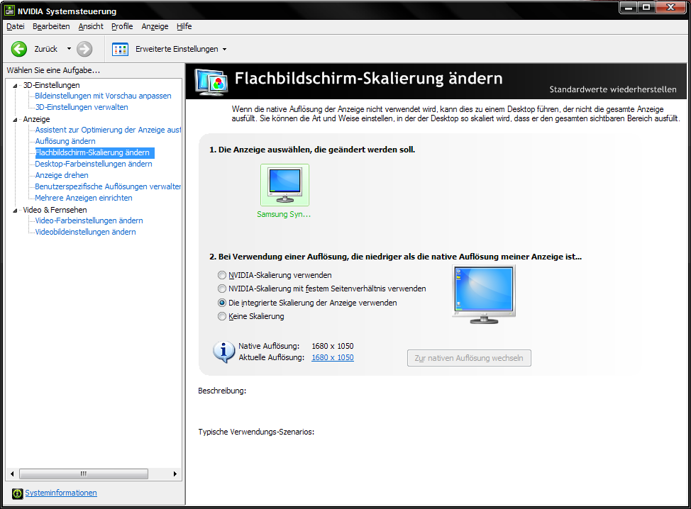Screen dimensions: 691x509
Task: Select the Samsung Syn... display thumbnail
Action: [284, 185]
